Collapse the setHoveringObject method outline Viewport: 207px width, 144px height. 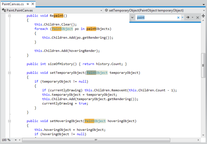click(x=10, y=121)
